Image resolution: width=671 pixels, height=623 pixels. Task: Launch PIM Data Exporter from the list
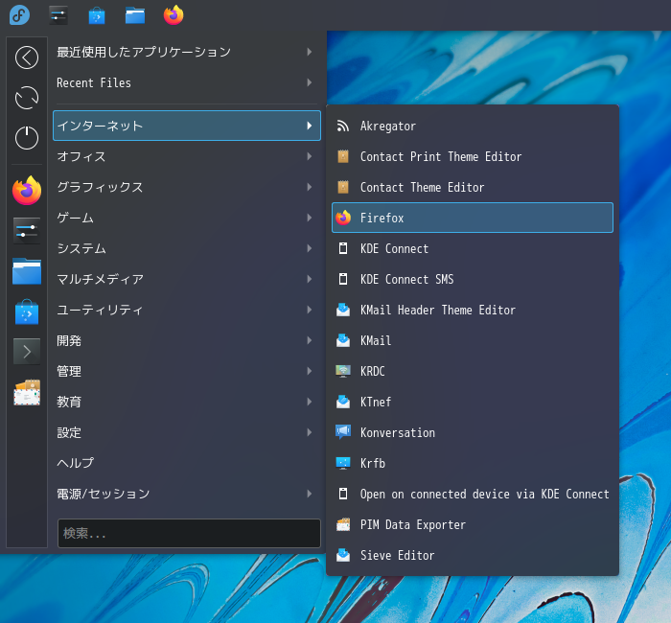point(473,524)
